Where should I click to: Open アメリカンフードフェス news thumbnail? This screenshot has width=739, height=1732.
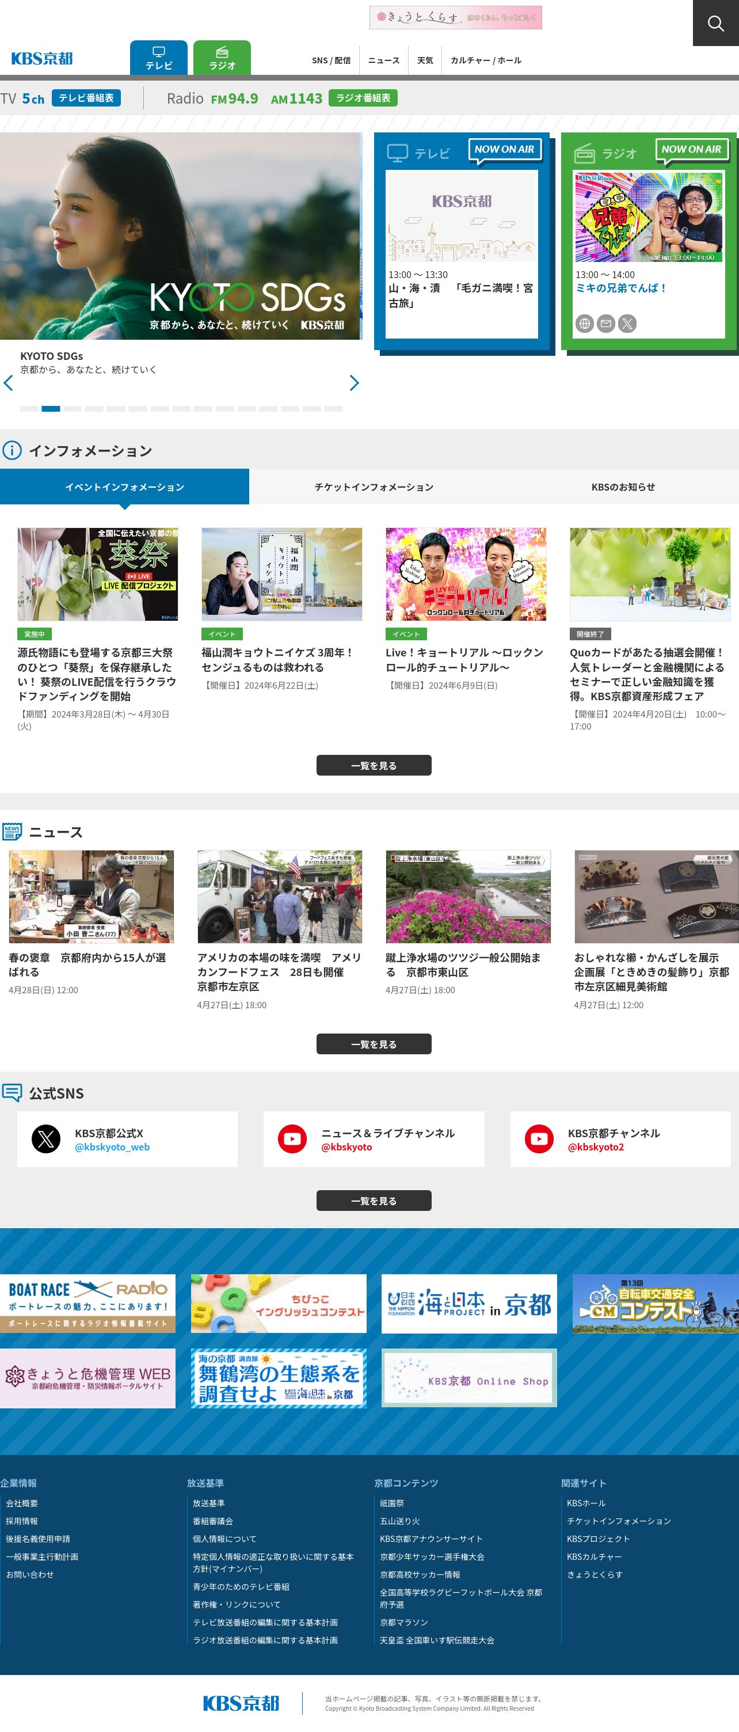[280, 897]
